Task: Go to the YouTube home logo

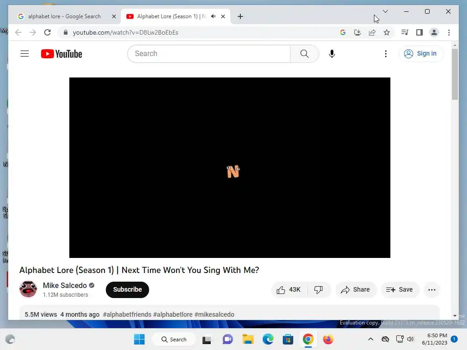Action: coord(62,54)
